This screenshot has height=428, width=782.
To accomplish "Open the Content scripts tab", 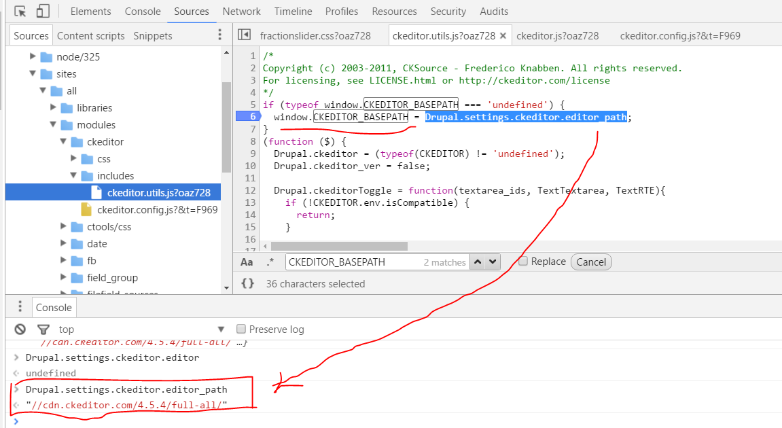I will [91, 36].
